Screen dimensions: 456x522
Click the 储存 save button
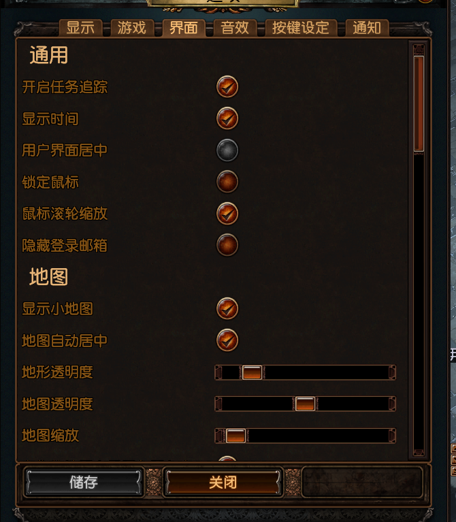(x=84, y=482)
